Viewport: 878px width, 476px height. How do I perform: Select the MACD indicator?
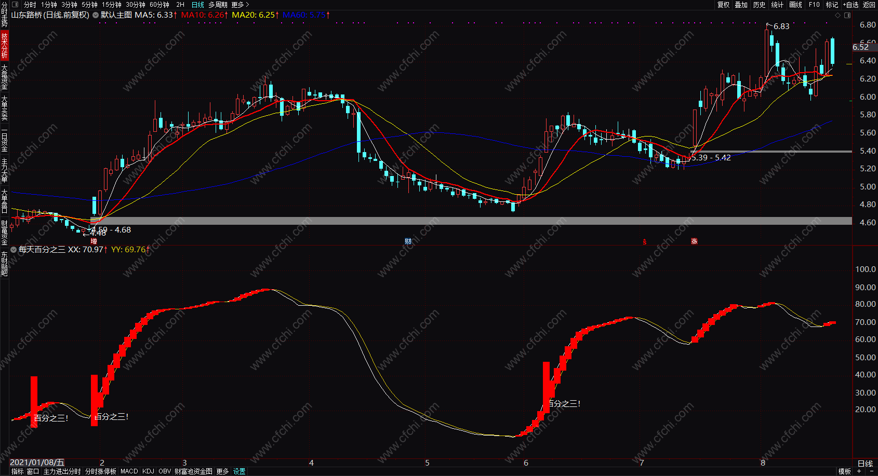tap(129, 471)
